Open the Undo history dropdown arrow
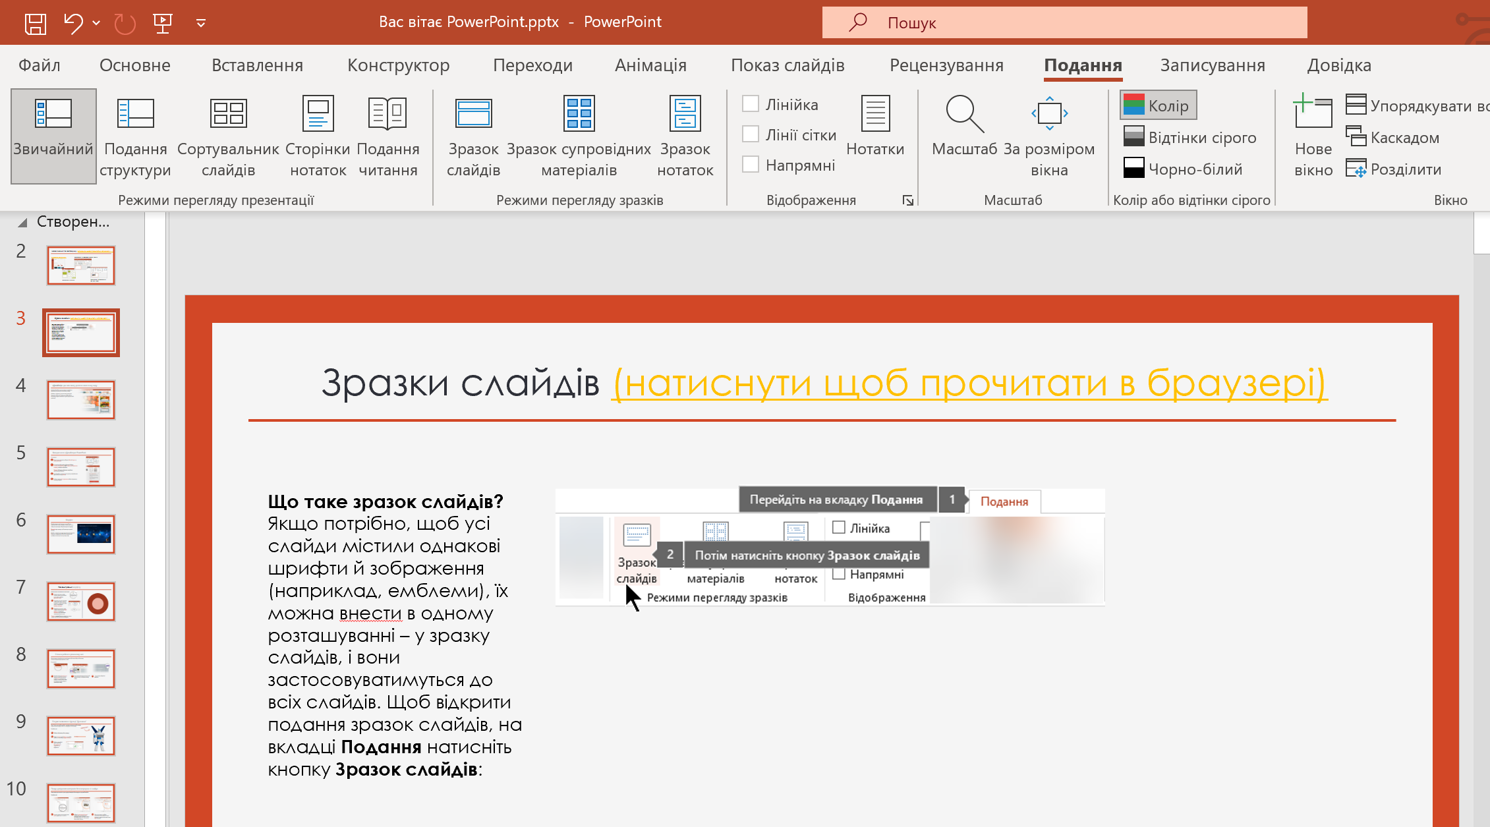This screenshot has width=1490, height=827. click(96, 23)
